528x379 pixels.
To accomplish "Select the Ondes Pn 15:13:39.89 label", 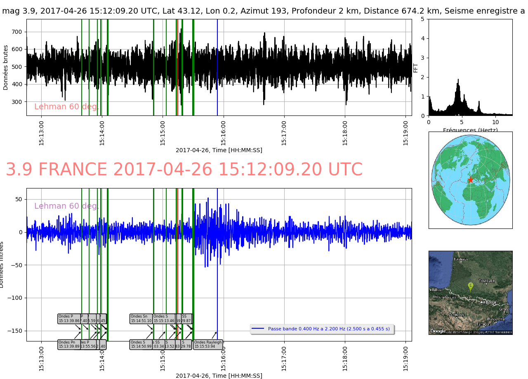I will click(68, 344).
